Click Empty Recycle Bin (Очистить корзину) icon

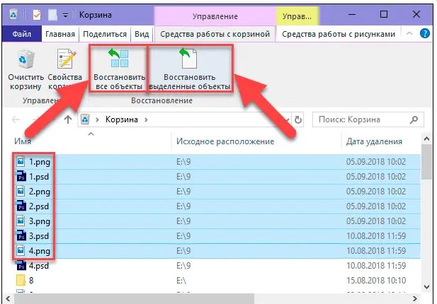click(26, 59)
